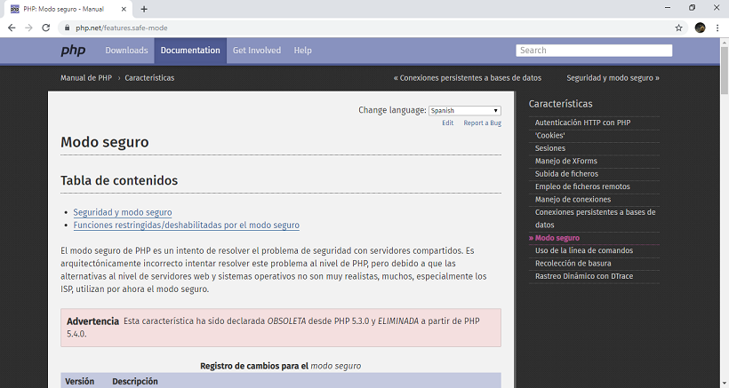Click the Edit link
729x388 pixels.
tap(448, 123)
